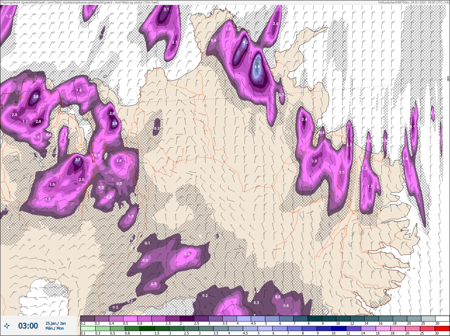Screen dimensions: 450x336
Task: Click the 6.9 snowfall peak label
Action: coord(257,67)
